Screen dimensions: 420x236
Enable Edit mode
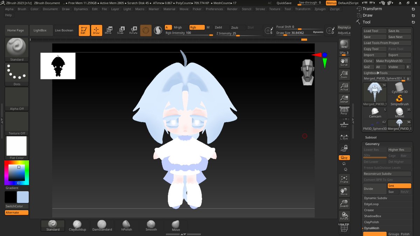[84, 30]
